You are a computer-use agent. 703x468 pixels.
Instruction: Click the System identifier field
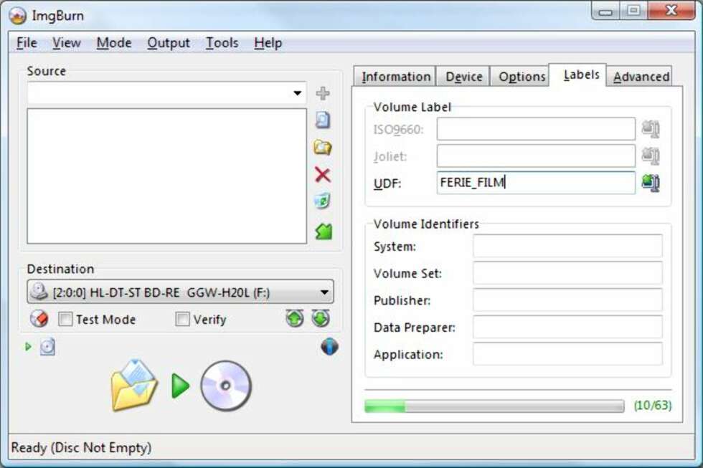(x=567, y=246)
